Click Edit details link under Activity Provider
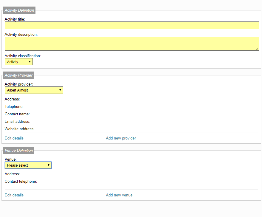 (14, 138)
